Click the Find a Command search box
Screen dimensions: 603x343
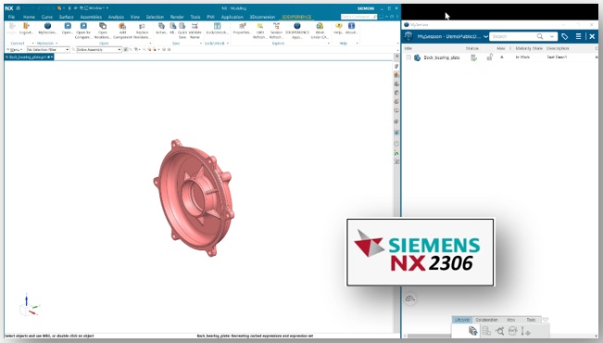tap(358, 17)
